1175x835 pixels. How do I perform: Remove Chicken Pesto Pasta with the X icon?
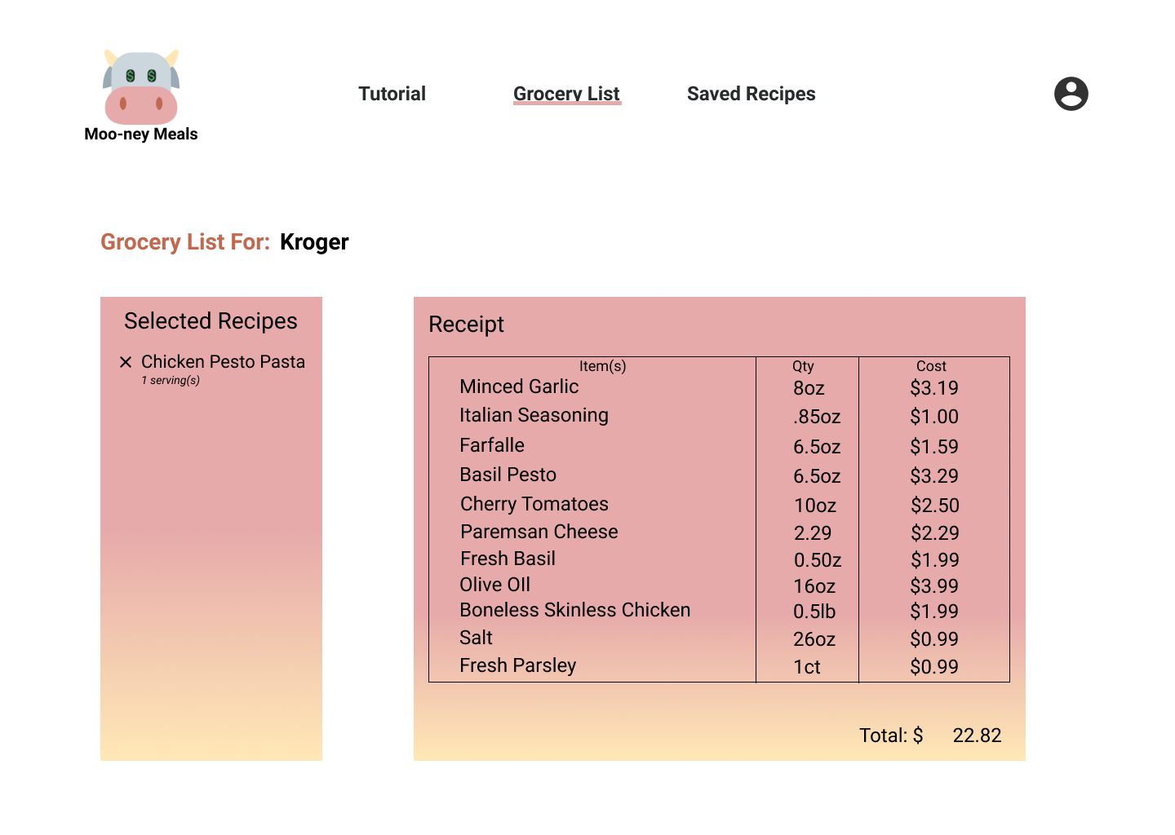[126, 362]
